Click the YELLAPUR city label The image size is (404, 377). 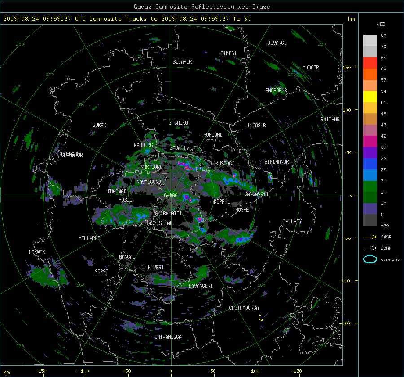pyautogui.click(x=89, y=238)
